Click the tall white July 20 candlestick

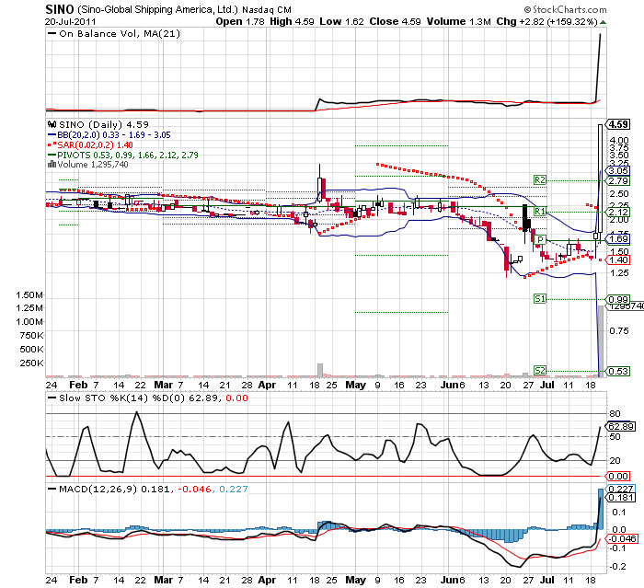point(601,179)
